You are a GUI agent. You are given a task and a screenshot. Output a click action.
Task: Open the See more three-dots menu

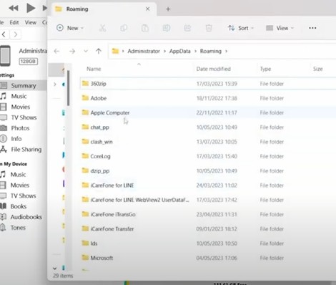tap(312, 28)
